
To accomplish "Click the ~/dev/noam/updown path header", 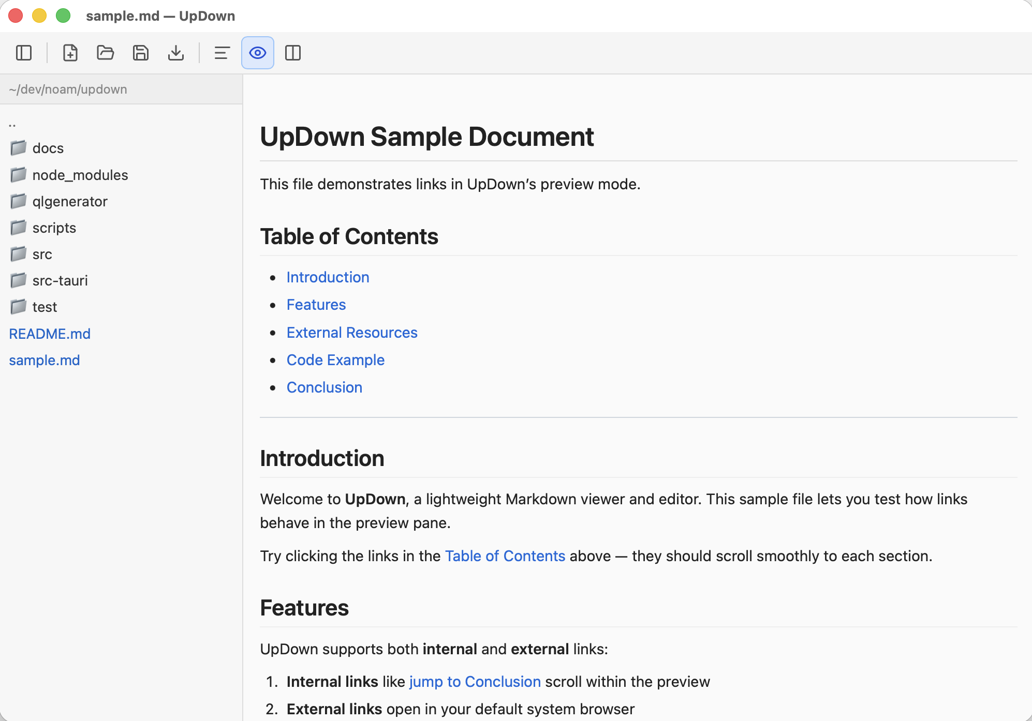I will tap(68, 89).
